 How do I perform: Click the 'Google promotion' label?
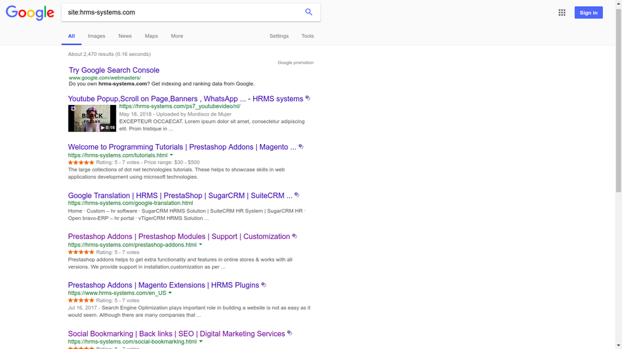pyautogui.click(x=295, y=63)
